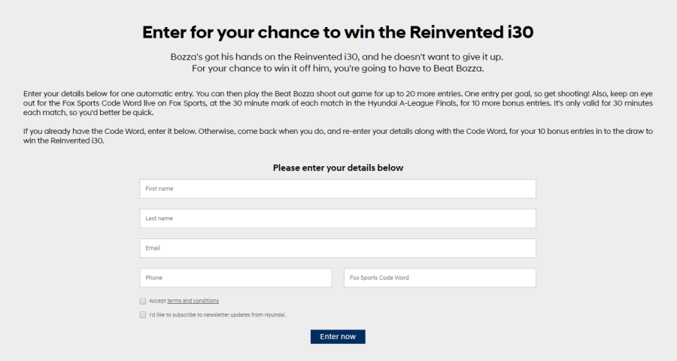677x361 pixels.
Task: Enable the Hyundai newsletter subscription checkbox
Action: tap(143, 315)
